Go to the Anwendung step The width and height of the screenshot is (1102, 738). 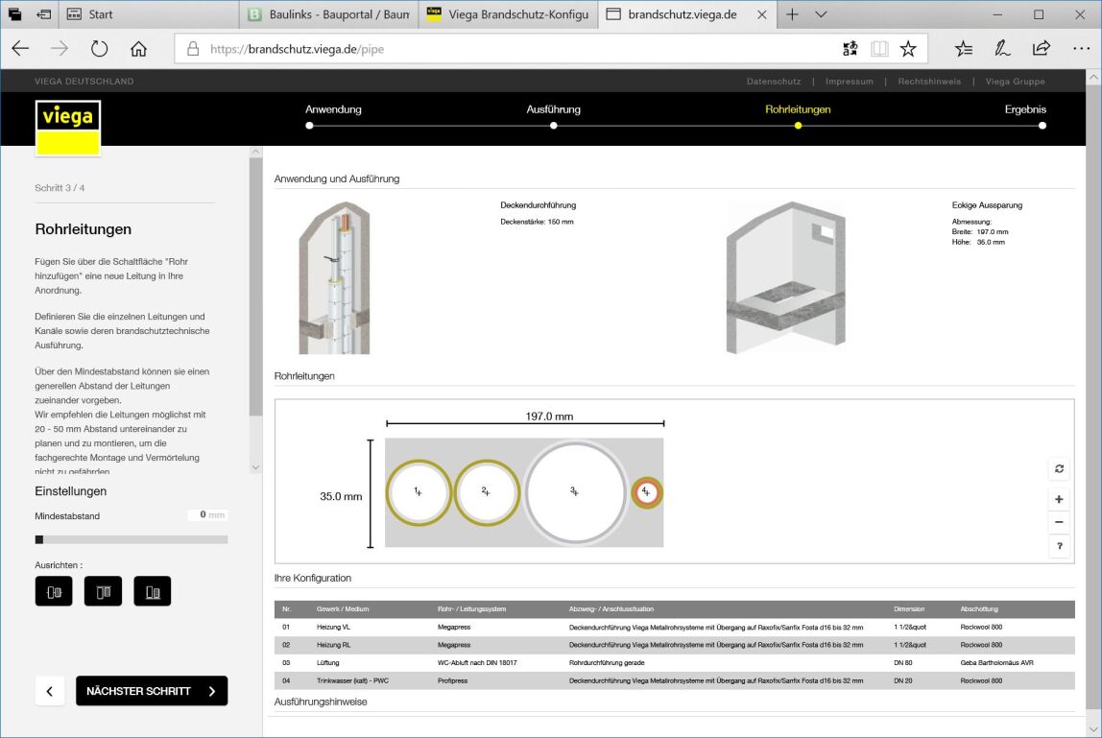tap(333, 109)
